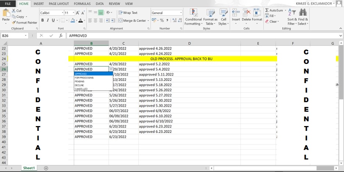Select the Format Painter brush
Screen dimensions: 344x172
tap(14, 22)
